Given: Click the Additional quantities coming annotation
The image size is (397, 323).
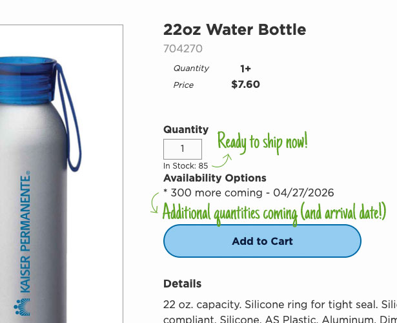Looking at the screenshot, I should pyautogui.click(x=274, y=212).
